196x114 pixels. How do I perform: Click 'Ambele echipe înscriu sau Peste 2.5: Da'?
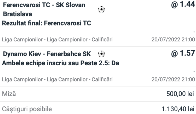point(60,63)
